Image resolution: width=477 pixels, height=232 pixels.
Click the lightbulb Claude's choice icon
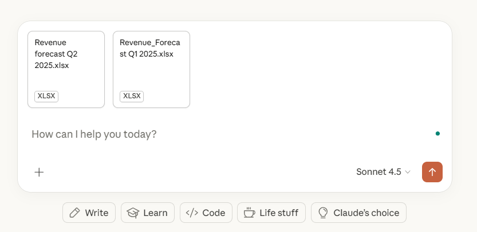[x=323, y=213]
